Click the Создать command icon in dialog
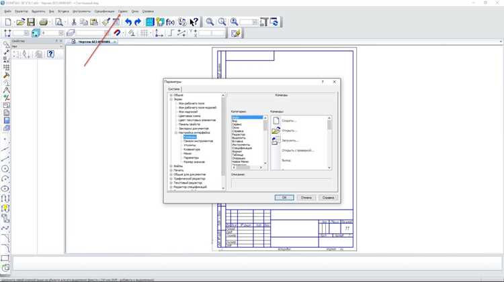 click(276, 121)
